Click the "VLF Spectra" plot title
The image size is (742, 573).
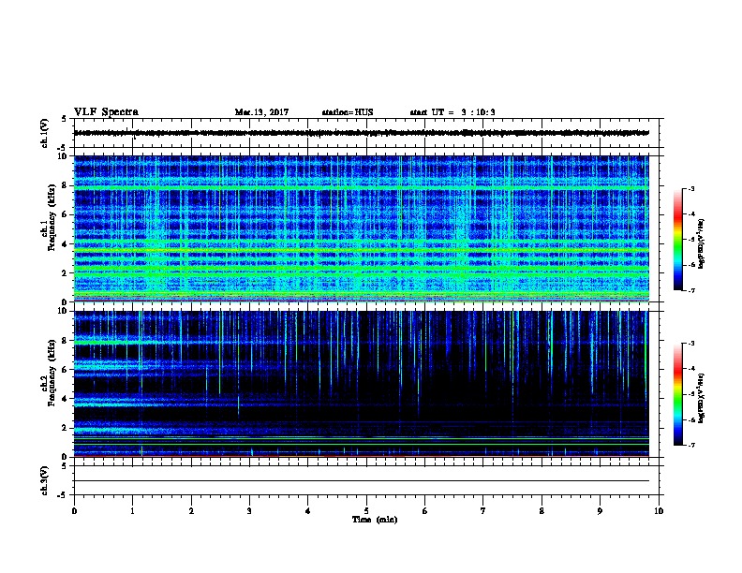(106, 112)
